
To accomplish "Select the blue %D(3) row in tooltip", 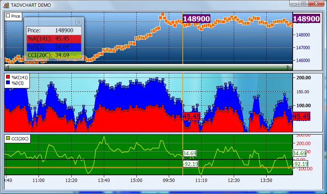I will pos(54,47).
